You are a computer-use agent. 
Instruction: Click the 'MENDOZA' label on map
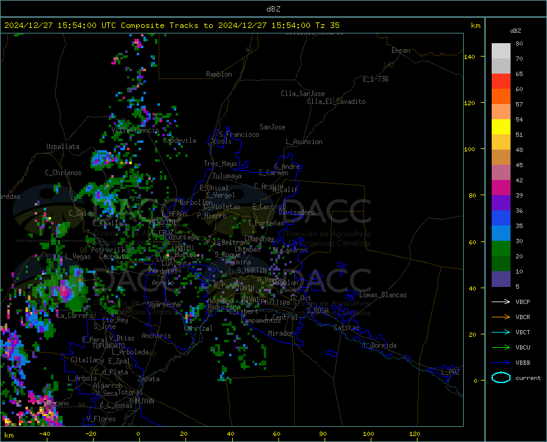click(162, 222)
